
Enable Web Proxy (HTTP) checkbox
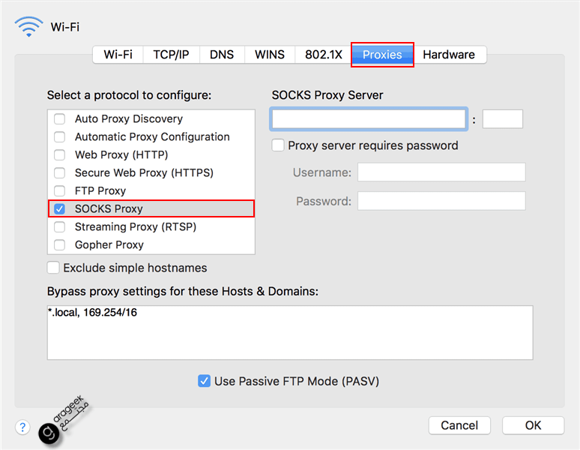(59, 154)
